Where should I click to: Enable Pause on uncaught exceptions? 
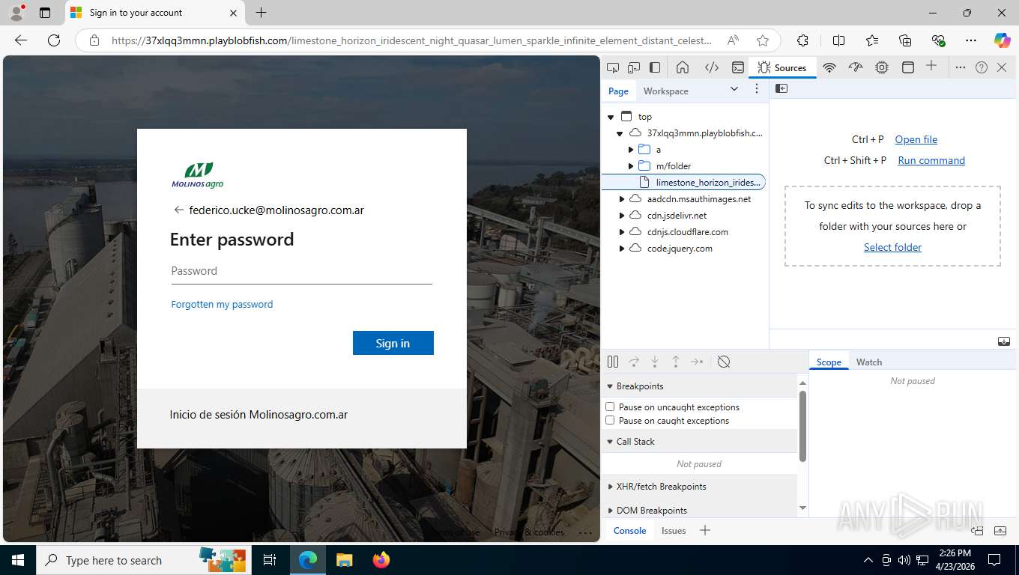coord(610,407)
